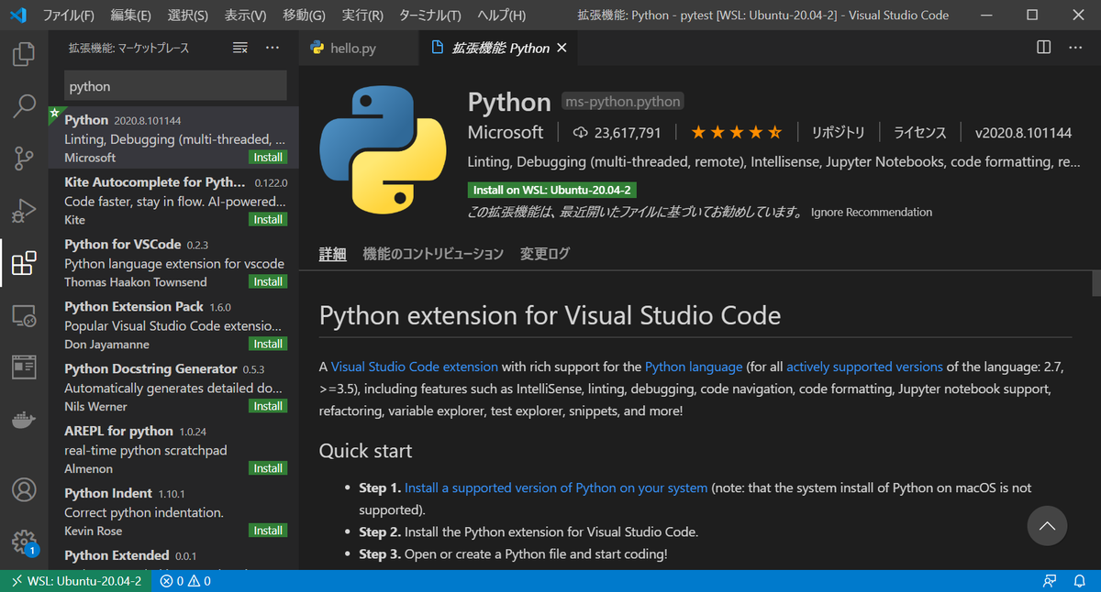Install Python Docstring Generator
This screenshot has width=1101, height=592.
click(x=268, y=406)
